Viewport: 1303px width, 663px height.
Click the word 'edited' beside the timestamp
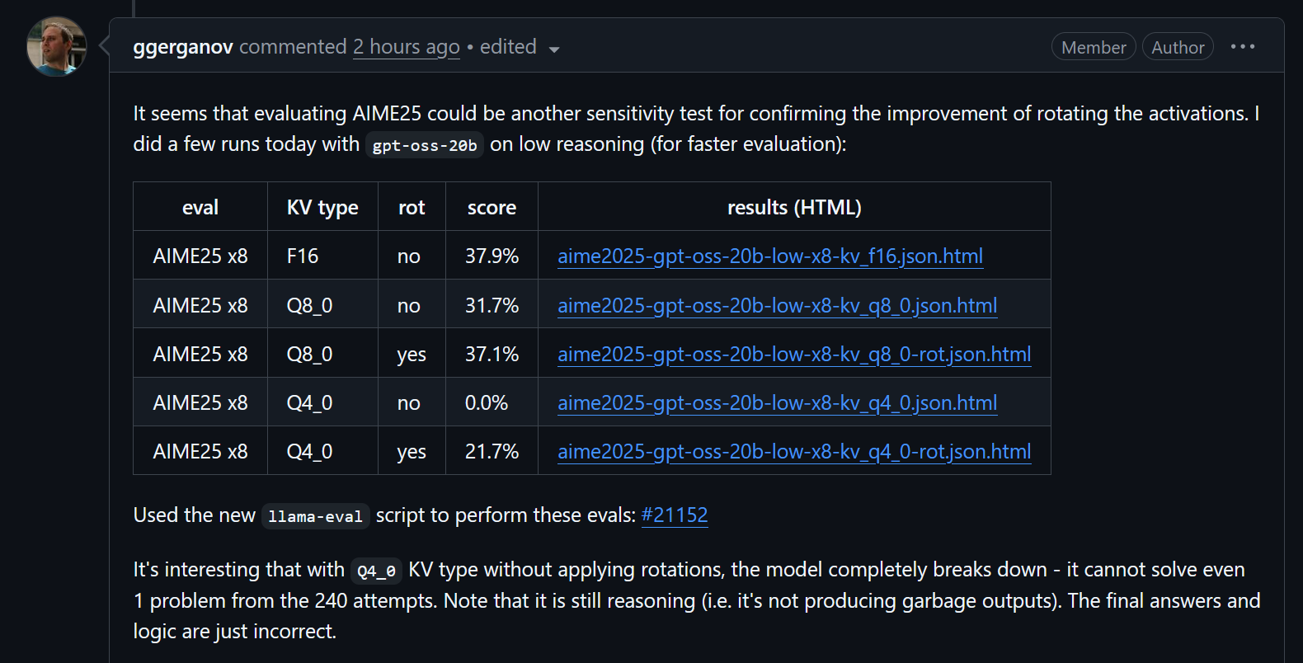click(x=508, y=47)
